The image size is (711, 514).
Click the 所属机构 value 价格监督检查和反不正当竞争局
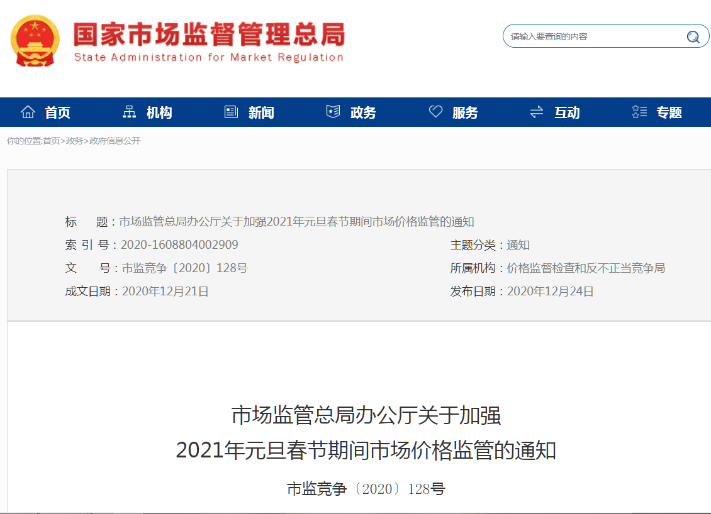(x=586, y=268)
